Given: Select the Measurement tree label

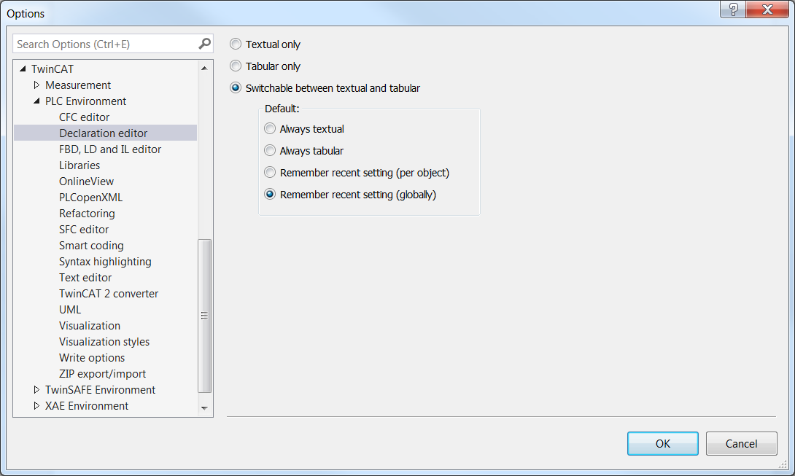Looking at the screenshot, I should pyautogui.click(x=78, y=85).
